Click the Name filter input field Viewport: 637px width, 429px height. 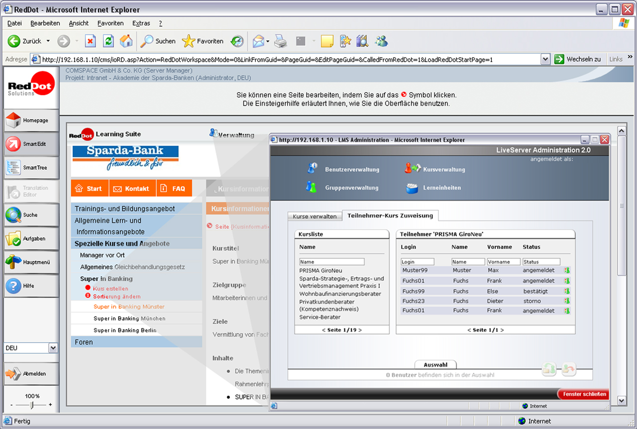click(x=331, y=261)
